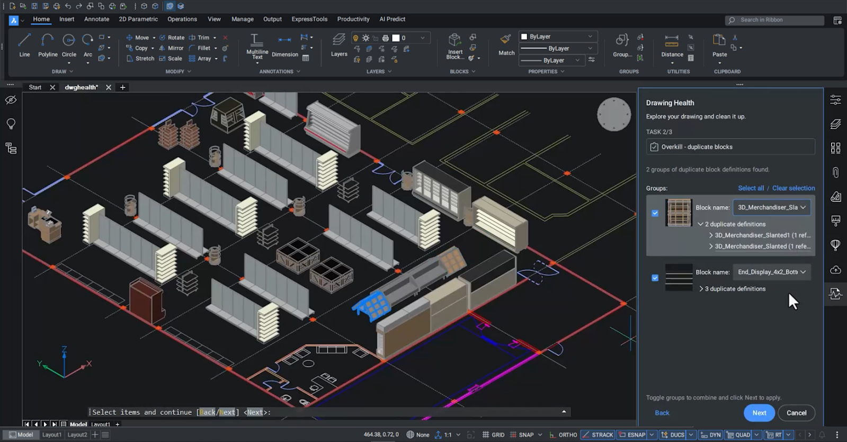The width and height of the screenshot is (847, 442).
Task: Uncheck the 3D_Merchandiser_Slanted group checkbox
Action: point(655,213)
